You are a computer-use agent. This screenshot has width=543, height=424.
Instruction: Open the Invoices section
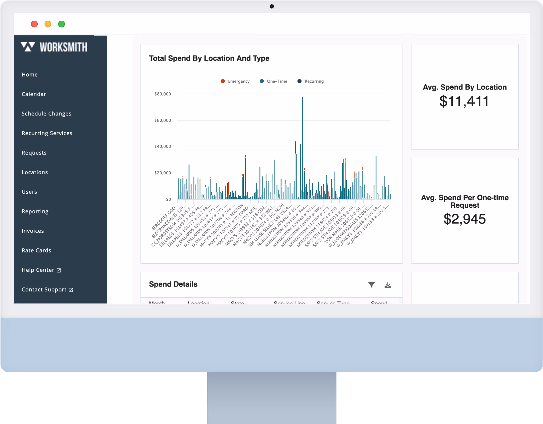tap(33, 231)
